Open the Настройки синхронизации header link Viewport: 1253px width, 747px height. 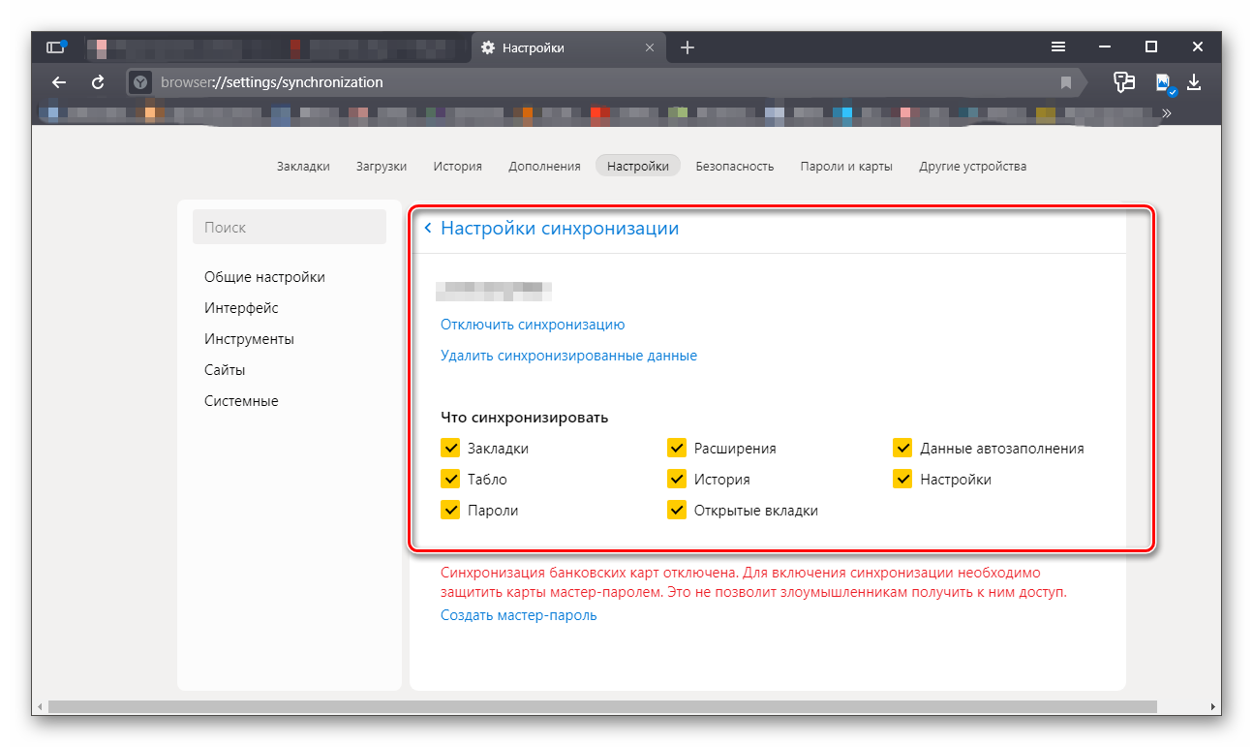(x=560, y=229)
